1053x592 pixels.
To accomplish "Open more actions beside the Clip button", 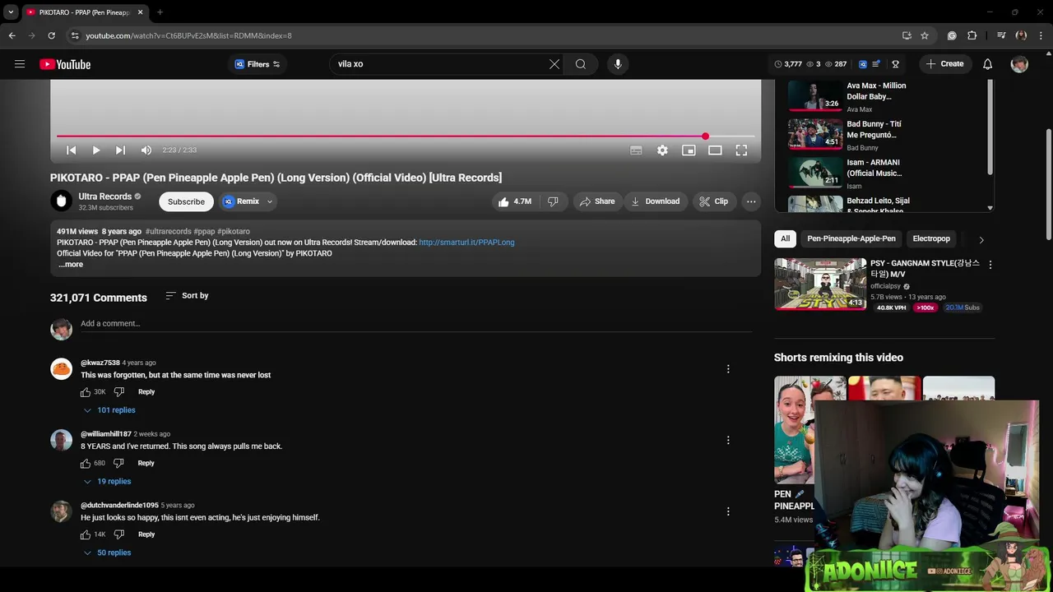I will tap(751, 201).
